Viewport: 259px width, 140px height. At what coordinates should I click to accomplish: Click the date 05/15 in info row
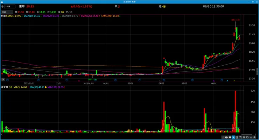[69, 12]
